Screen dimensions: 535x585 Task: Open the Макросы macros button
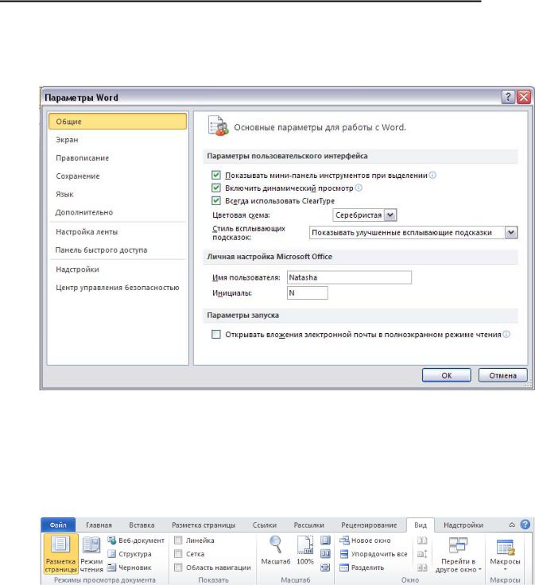click(x=505, y=551)
